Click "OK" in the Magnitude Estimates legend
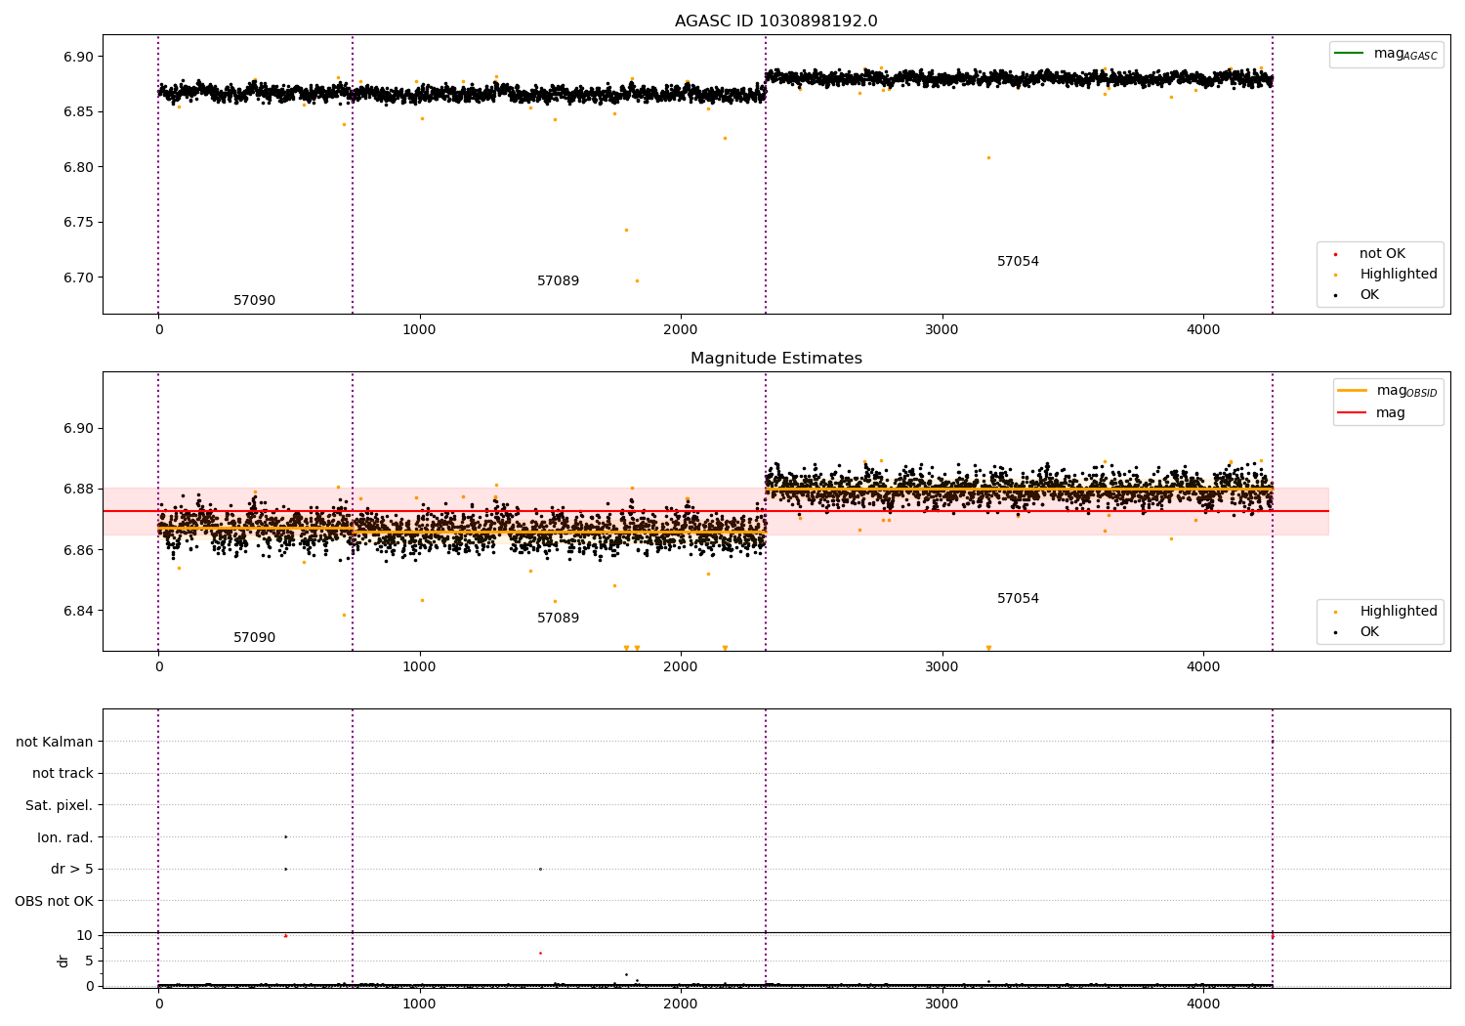This screenshot has width=1465, height=1026. coord(1358,632)
